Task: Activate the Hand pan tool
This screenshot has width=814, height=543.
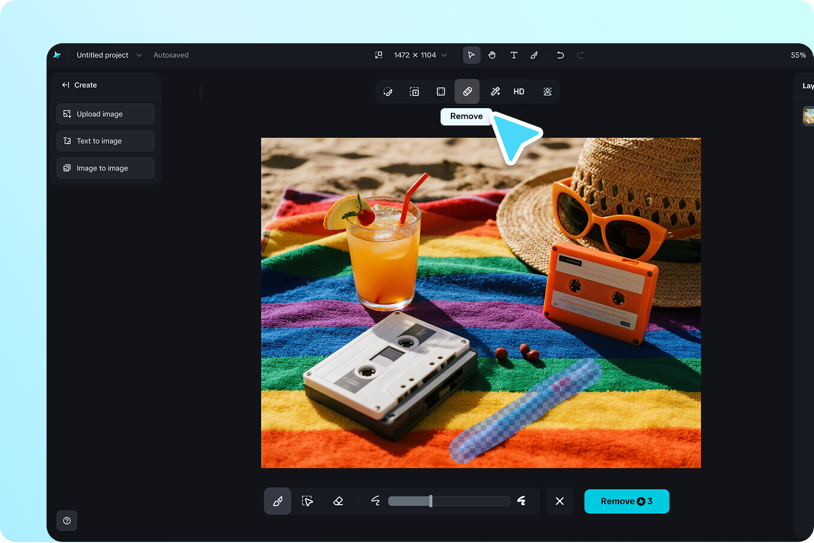Action: pos(492,55)
